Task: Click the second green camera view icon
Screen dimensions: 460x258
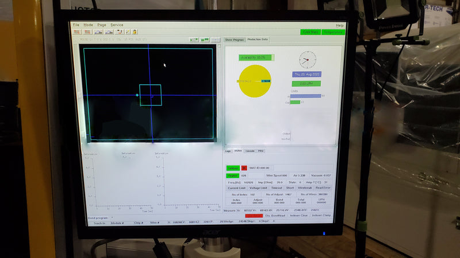Action: (205, 40)
